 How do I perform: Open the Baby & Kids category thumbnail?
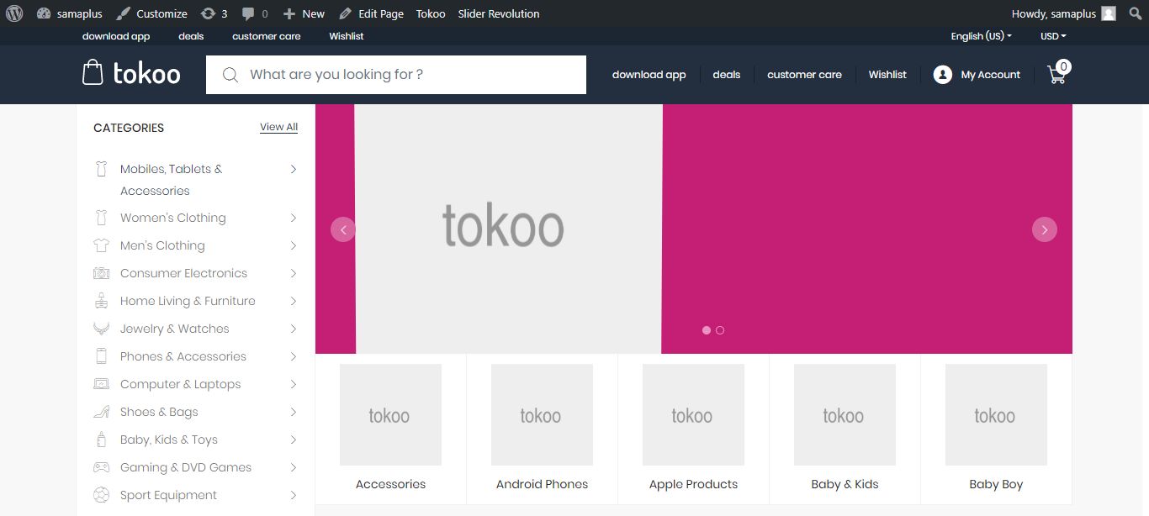845,414
